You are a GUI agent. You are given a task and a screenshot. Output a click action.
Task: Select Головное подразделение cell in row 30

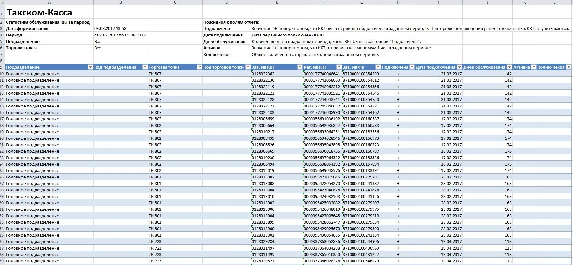[x=49, y=203]
